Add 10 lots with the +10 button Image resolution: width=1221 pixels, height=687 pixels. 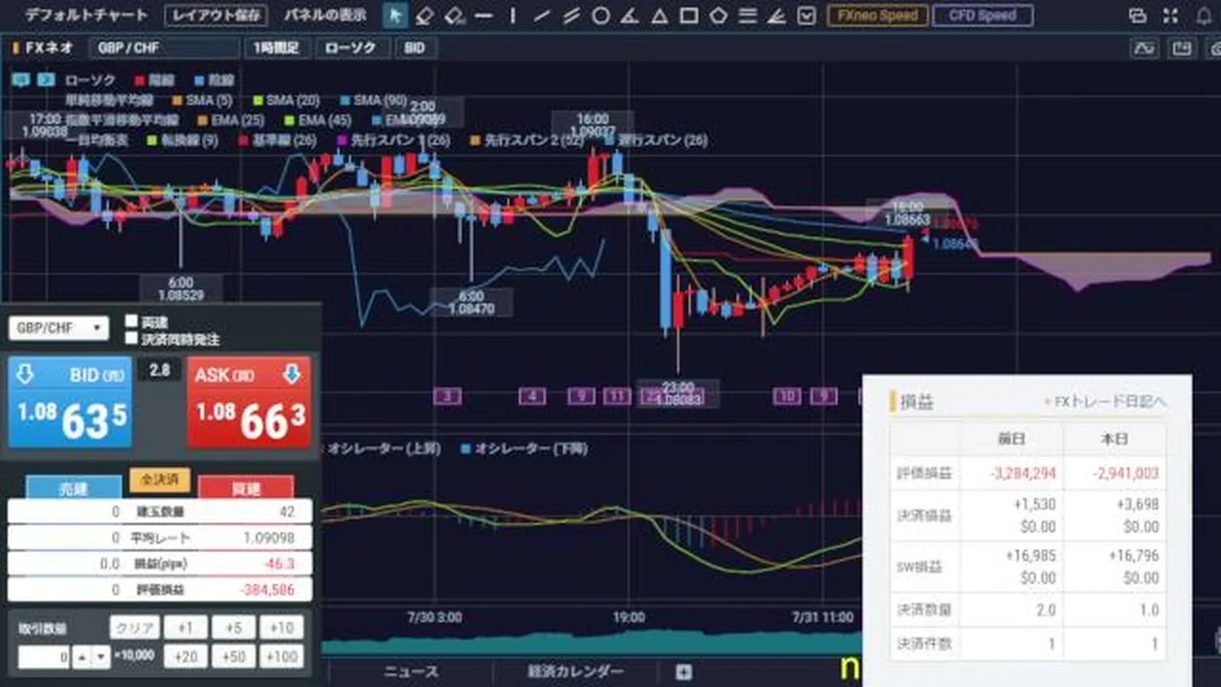pyautogui.click(x=281, y=628)
